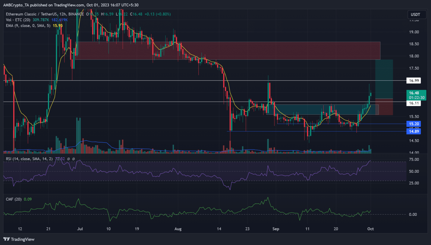Click the red stop-loss box of the long position
Image resolution: width=431 pixels, height=245 pixels.
click(x=384, y=107)
